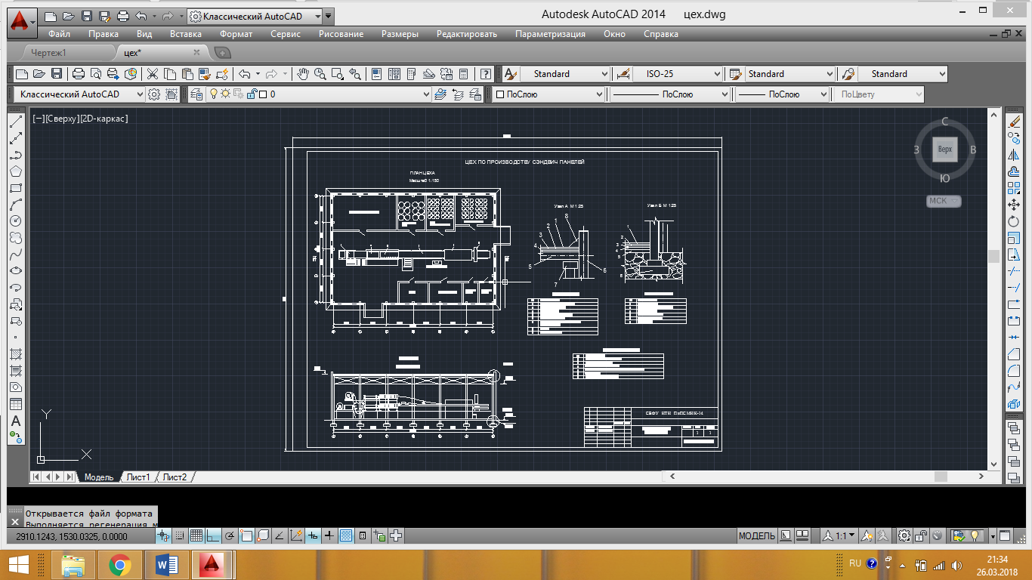Expand the undo history dropdown arrow
This screenshot has height=580, width=1032.
coord(258,74)
